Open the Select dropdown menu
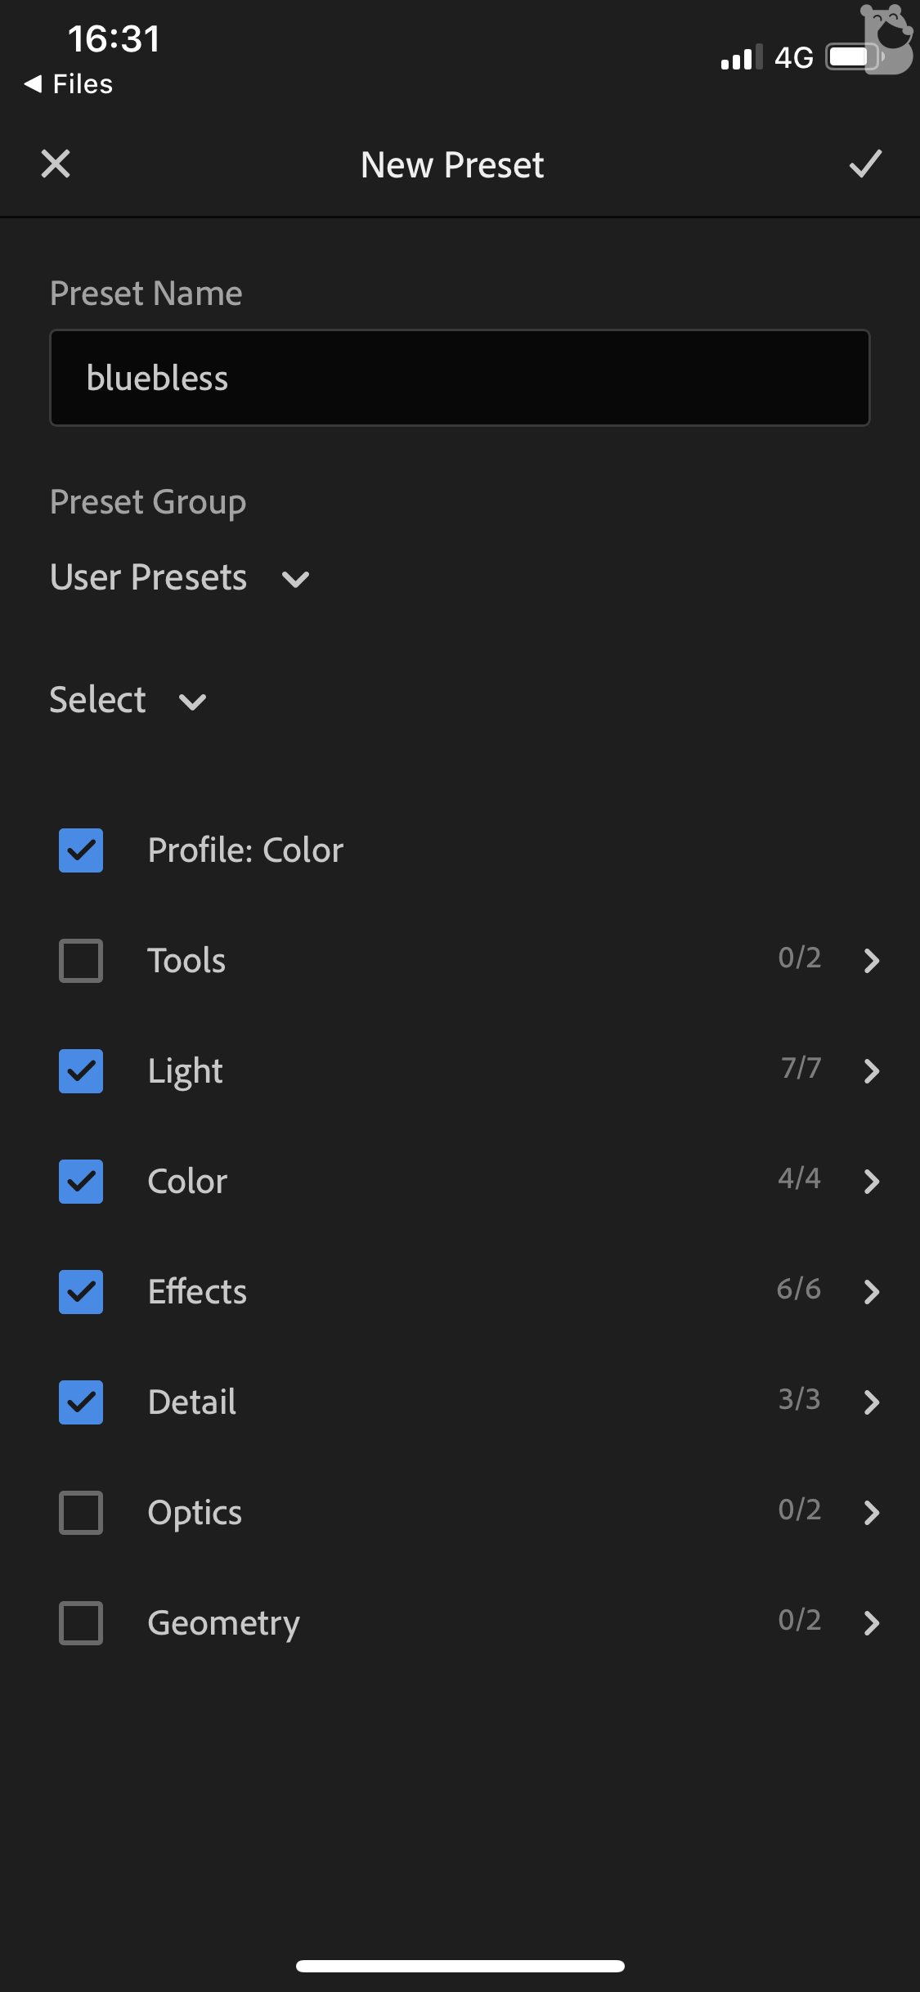 (x=128, y=701)
